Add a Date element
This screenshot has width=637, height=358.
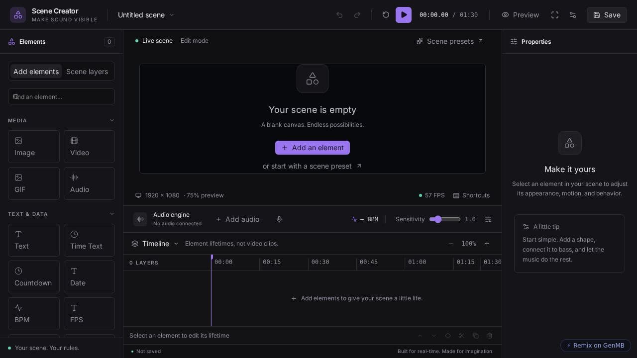click(89, 277)
